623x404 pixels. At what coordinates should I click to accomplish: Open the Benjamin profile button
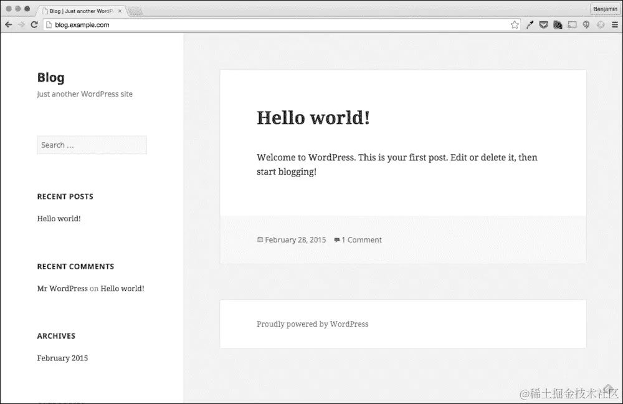(x=605, y=9)
